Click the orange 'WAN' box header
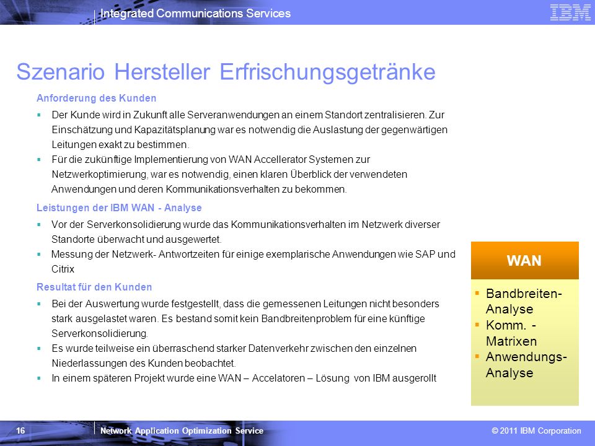 tap(525, 261)
